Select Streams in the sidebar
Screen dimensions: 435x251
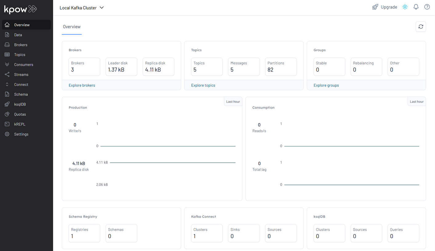pyautogui.click(x=26, y=75)
